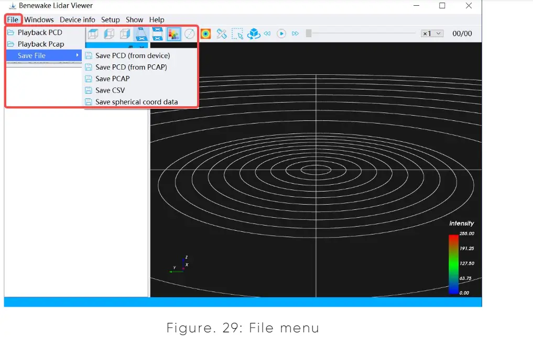Click the Benewake Lidar Viewer app icon
The width and height of the screenshot is (533, 347).
pyautogui.click(x=13, y=6)
